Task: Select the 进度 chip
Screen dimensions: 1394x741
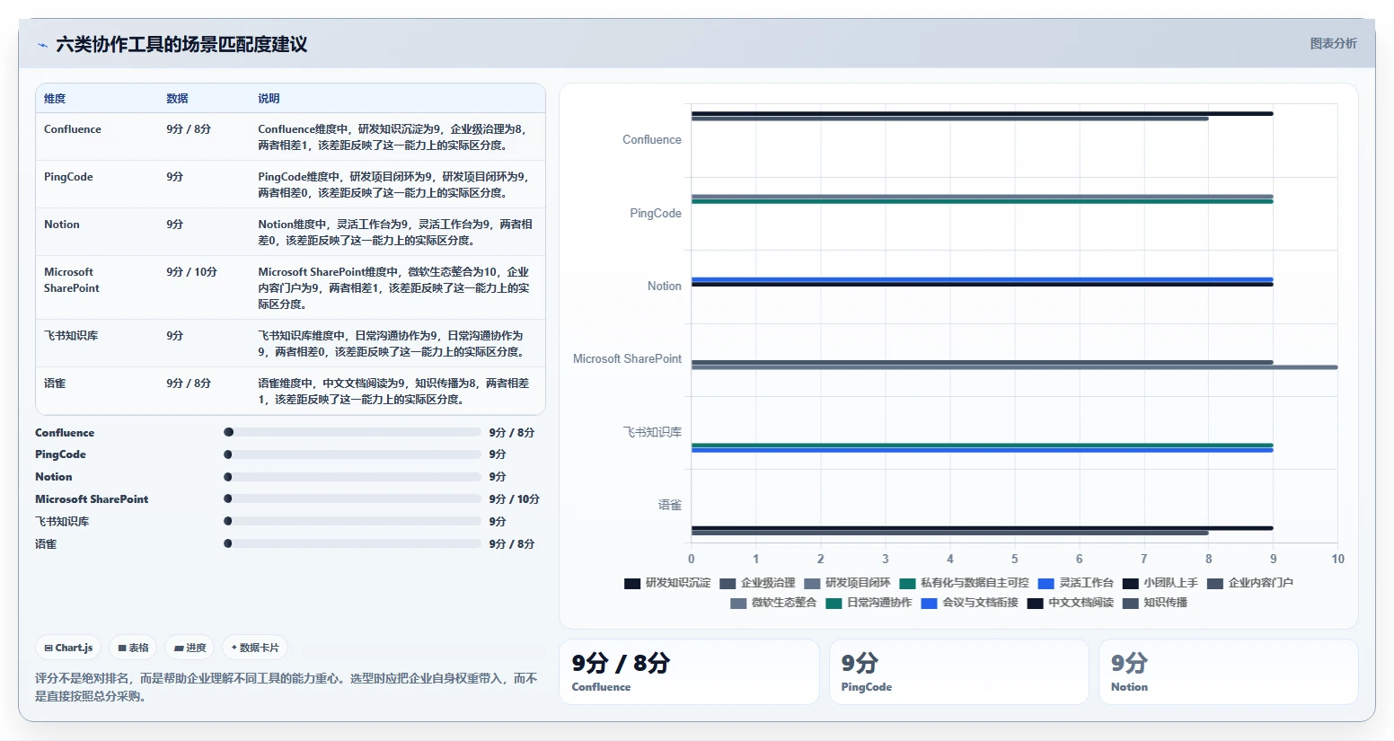Action: (190, 648)
